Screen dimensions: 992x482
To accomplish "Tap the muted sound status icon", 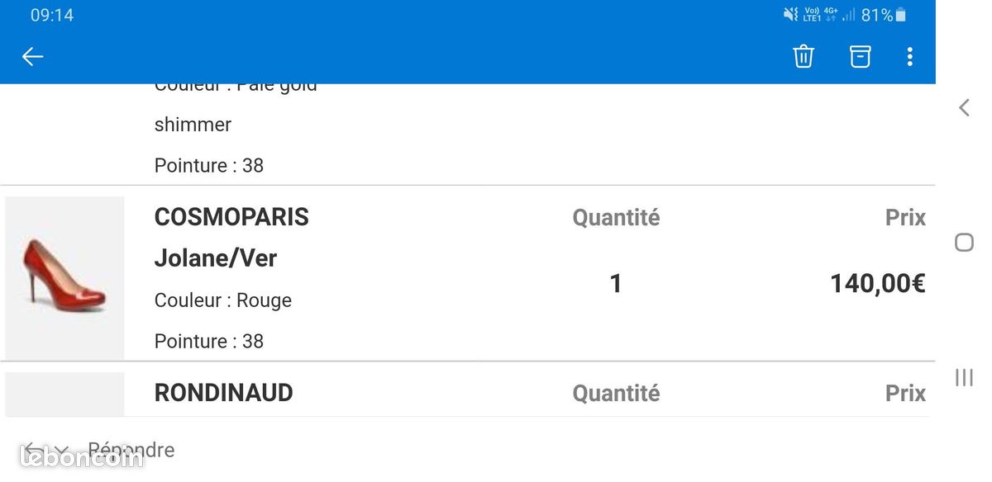I will 791,14.
